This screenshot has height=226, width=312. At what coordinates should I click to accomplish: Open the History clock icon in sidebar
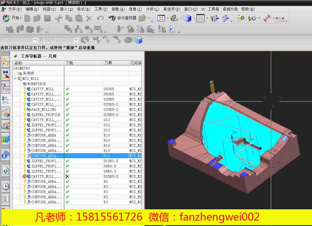click(5, 186)
